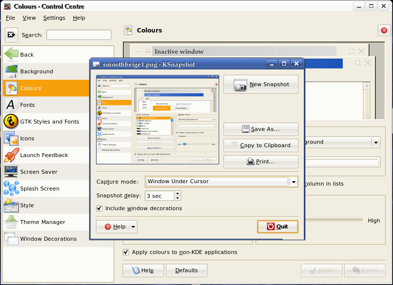Open the Theme Manager icon
The image size is (393, 285).
tap(11, 222)
